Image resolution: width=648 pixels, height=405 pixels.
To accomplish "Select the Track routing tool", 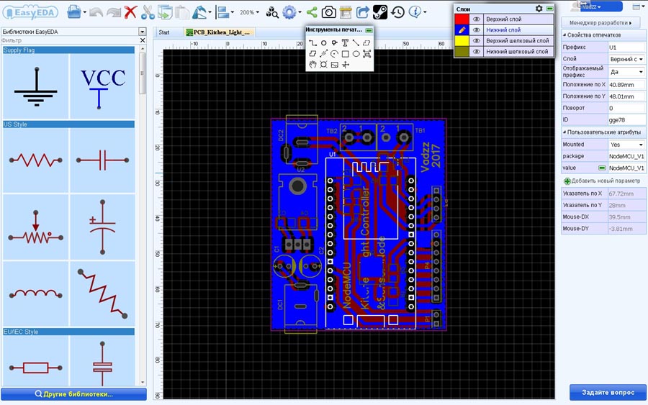I will click(313, 42).
